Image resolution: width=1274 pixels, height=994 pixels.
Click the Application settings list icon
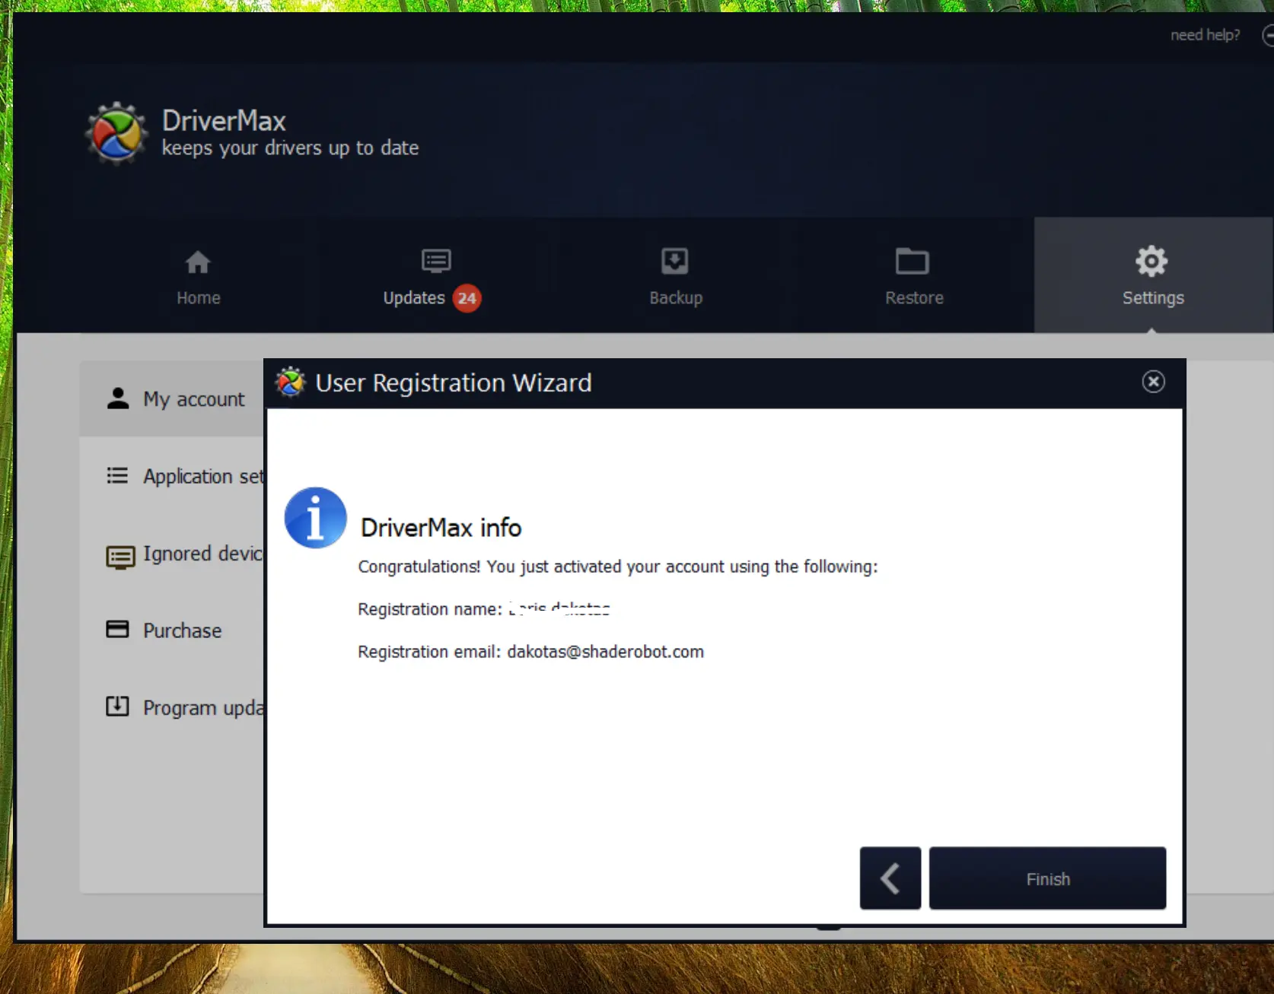click(x=117, y=475)
